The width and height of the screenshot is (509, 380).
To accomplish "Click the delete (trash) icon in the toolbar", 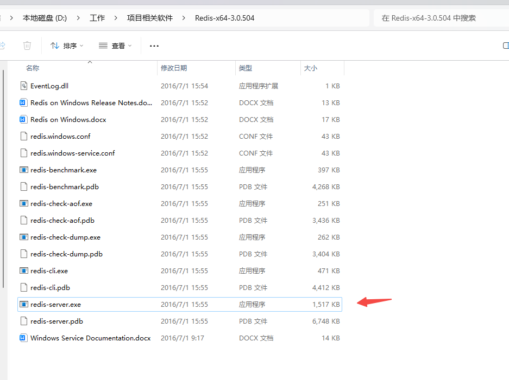I will click(x=27, y=46).
